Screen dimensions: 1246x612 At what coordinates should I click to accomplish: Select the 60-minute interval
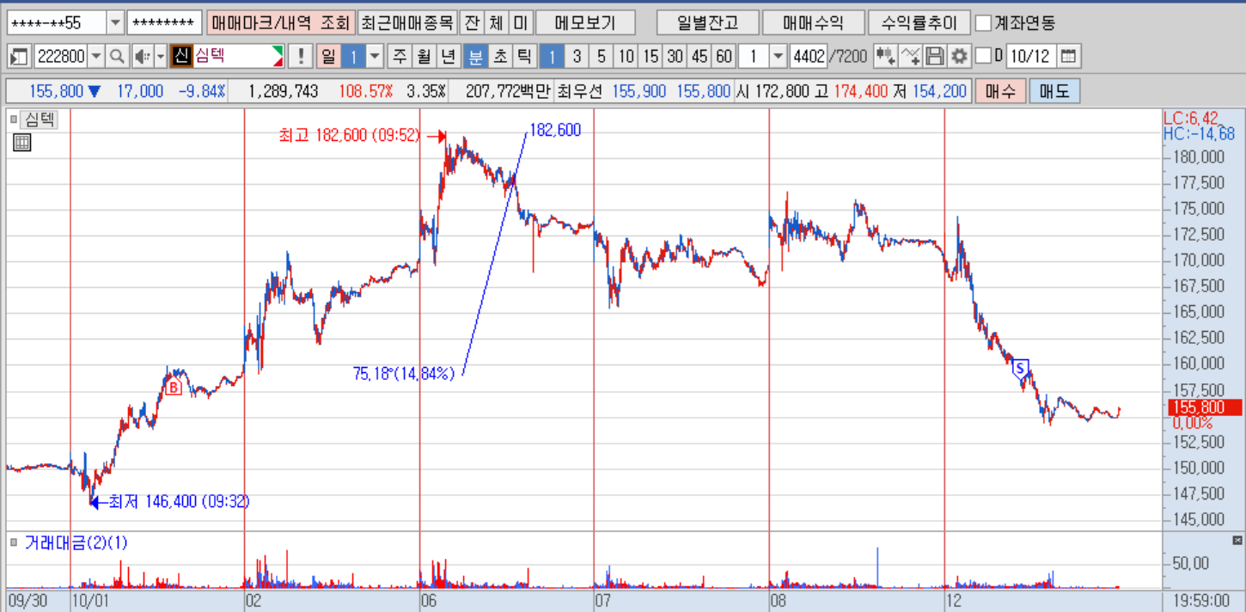pyautogui.click(x=724, y=57)
